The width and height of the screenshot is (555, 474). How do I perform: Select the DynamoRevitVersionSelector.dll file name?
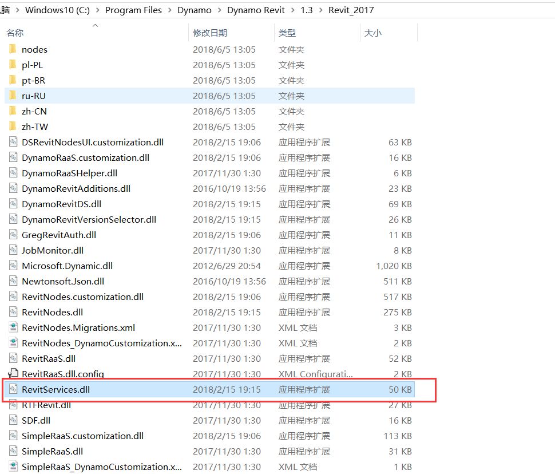point(89,220)
